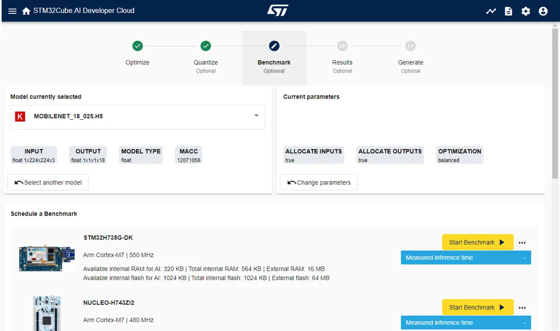Expand Measured inference time for STM32H735G-DK
Viewport: 560px width, 331px height.
(466, 258)
